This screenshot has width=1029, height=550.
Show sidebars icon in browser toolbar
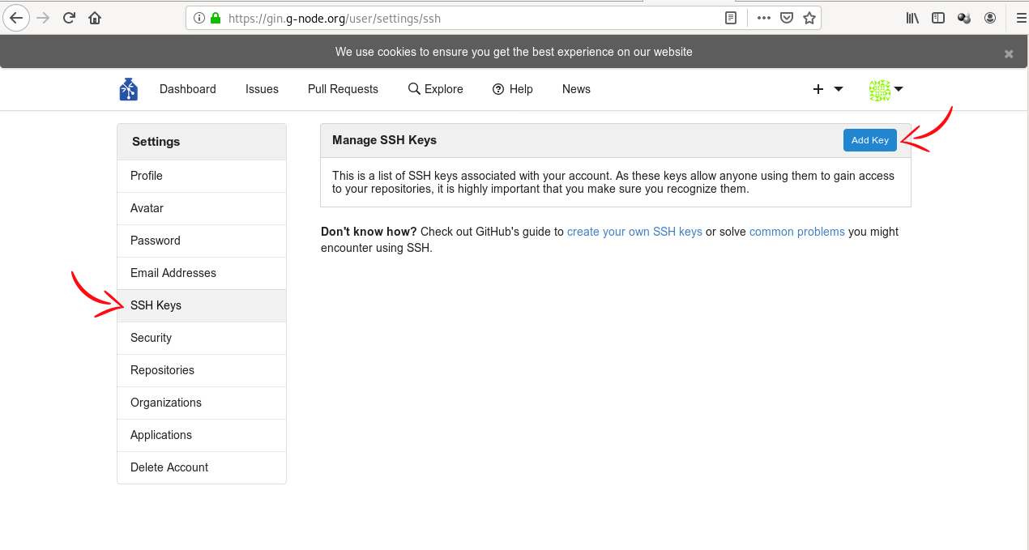pos(938,18)
